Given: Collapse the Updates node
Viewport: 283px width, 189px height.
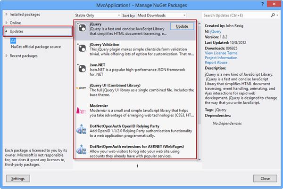Looking at the screenshot, I should point(6,31).
